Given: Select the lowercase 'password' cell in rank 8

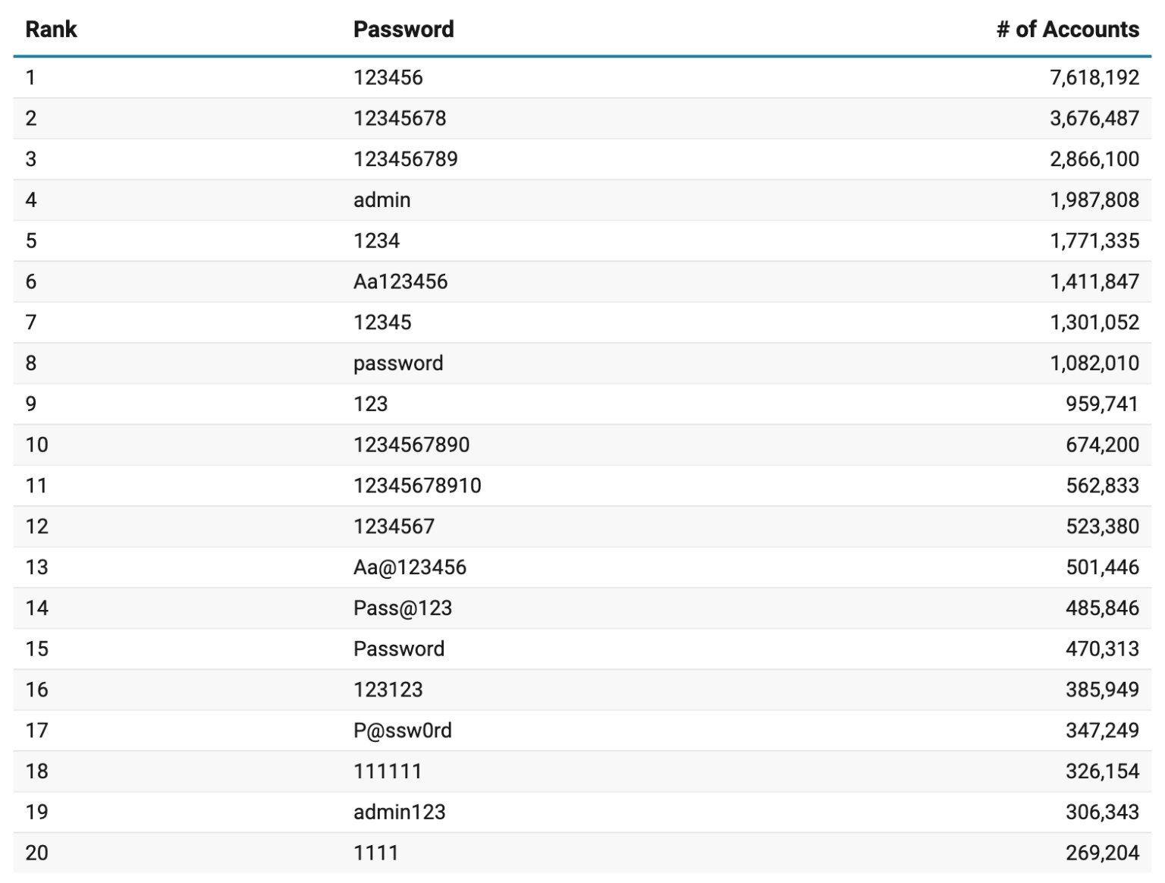Looking at the screenshot, I should click(398, 363).
